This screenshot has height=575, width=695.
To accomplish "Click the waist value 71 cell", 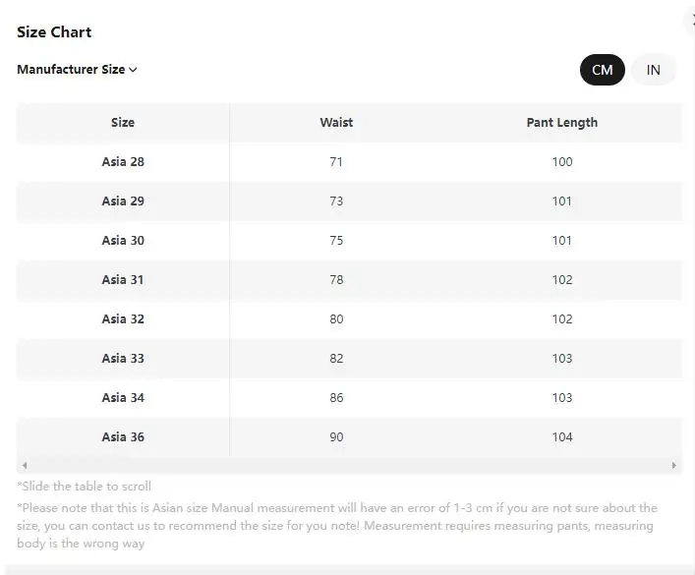I will [336, 162].
